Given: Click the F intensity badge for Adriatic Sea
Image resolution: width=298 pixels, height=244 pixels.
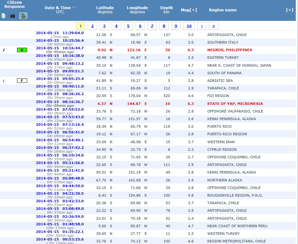Looking at the screenshot, I should (x=22, y=81).
